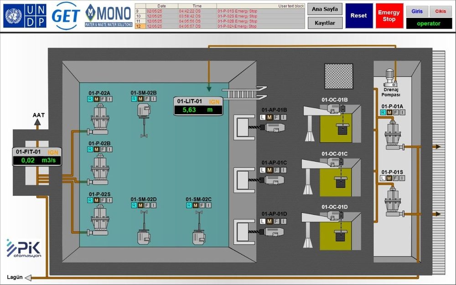Image resolution: width=456 pixels, height=285 pixels.
Task: Toggle R mode indicator for 01-P-02A
Action: [x=90, y=99]
